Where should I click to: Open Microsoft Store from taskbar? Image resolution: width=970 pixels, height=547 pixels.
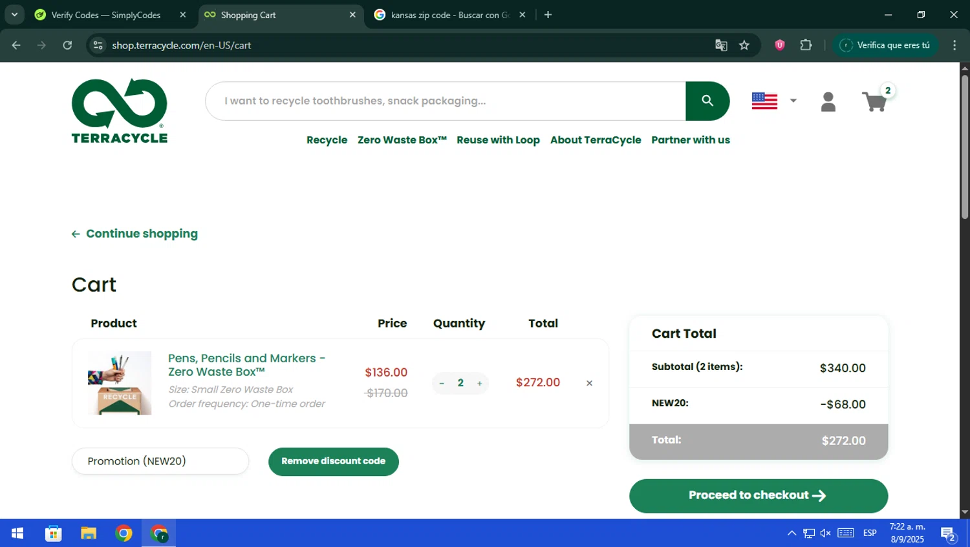click(53, 533)
